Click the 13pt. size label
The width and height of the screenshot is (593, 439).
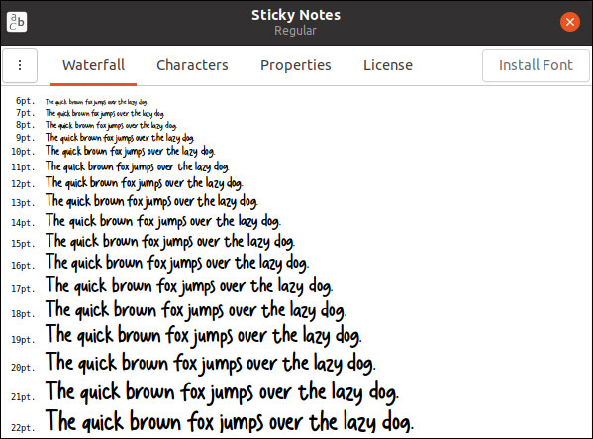(x=23, y=203)
